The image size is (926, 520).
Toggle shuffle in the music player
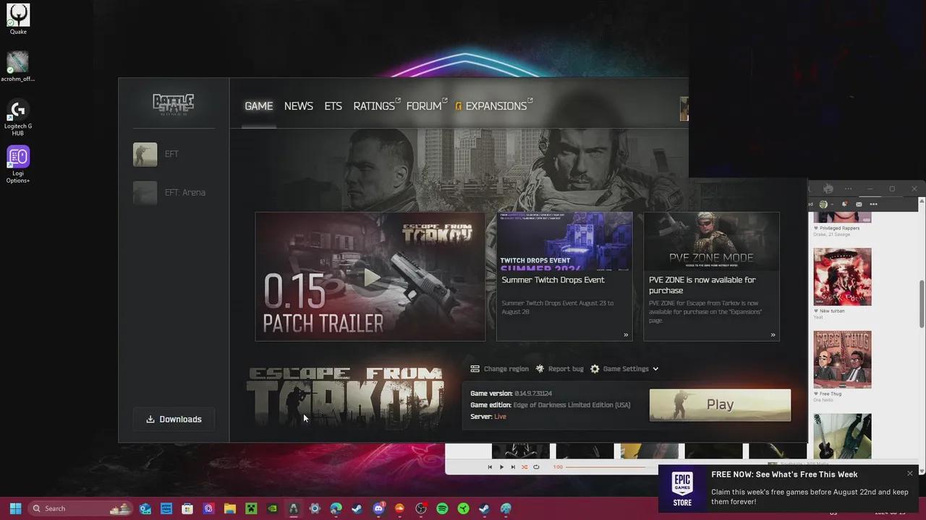point(524,467)
